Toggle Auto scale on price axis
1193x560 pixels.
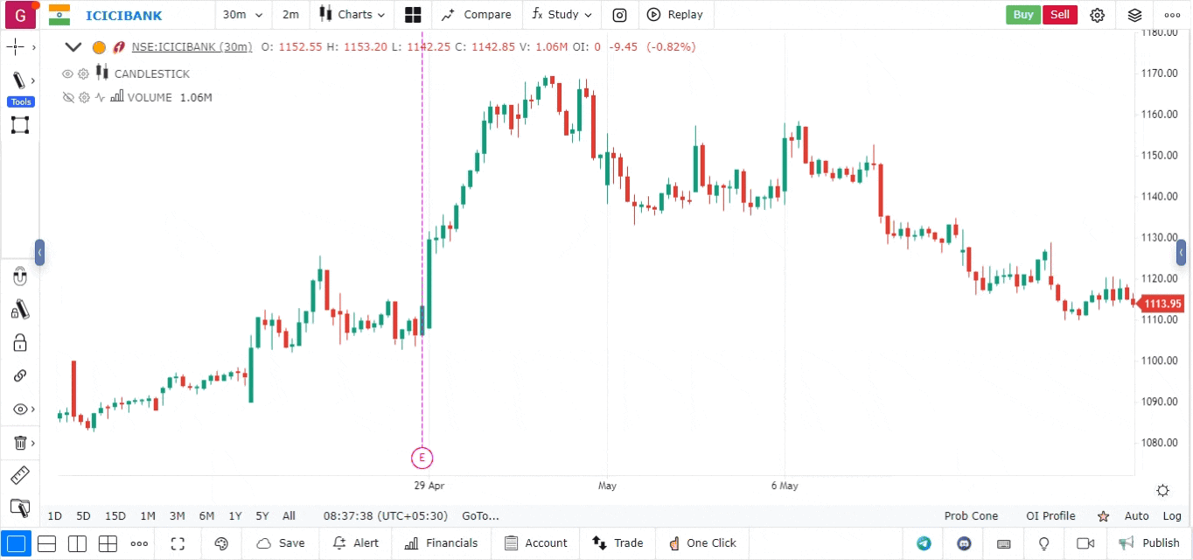point(1136,516)
